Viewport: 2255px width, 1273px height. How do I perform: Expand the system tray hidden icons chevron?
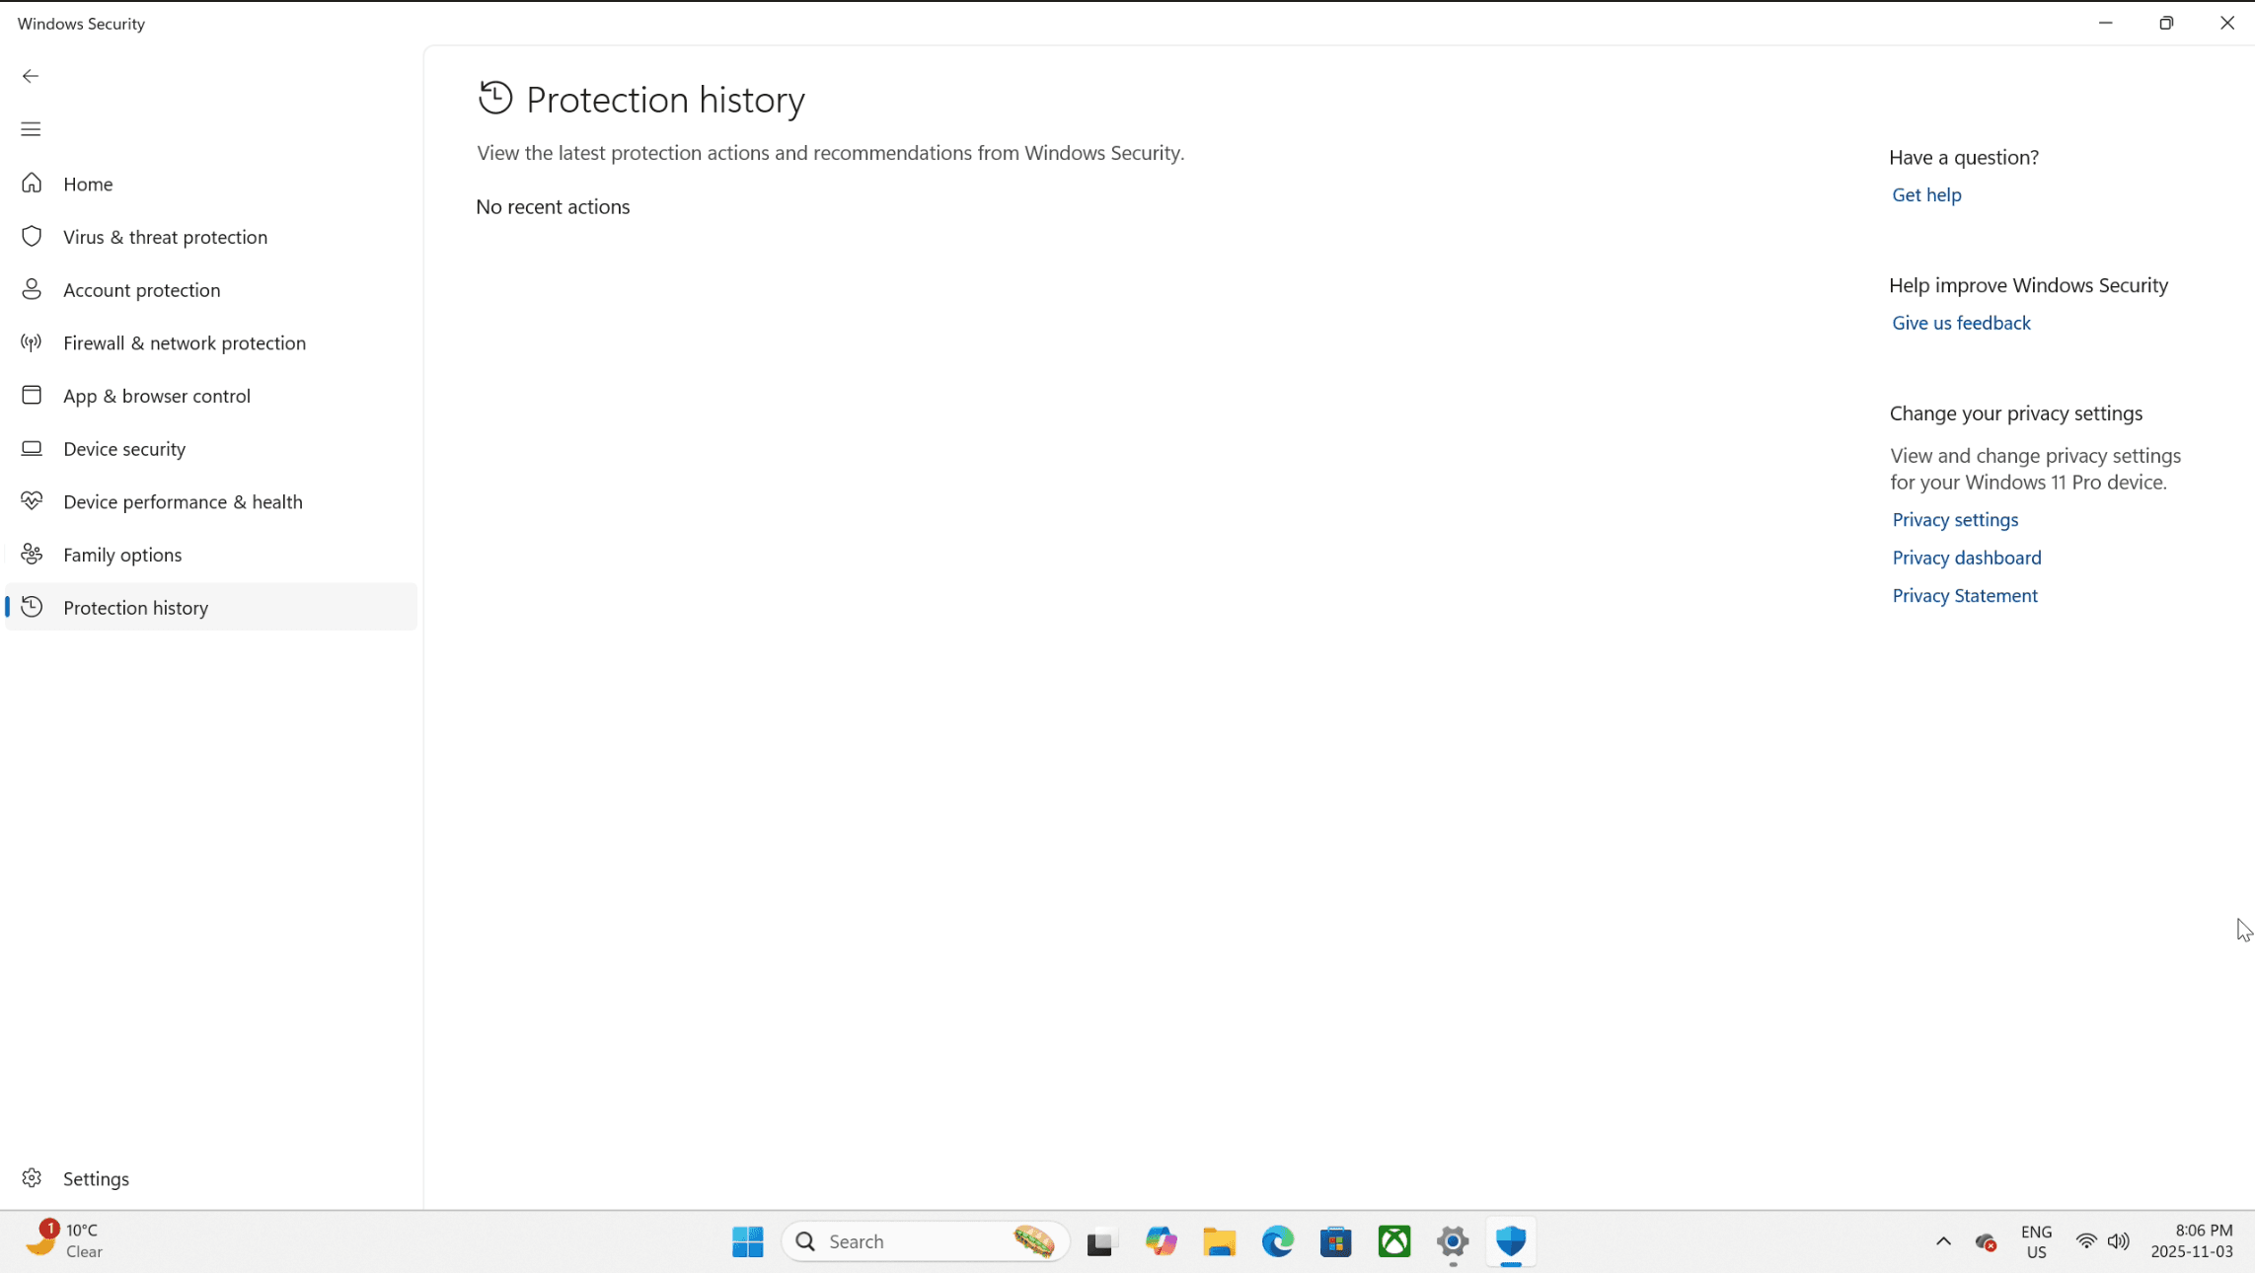point(1942,1241)
